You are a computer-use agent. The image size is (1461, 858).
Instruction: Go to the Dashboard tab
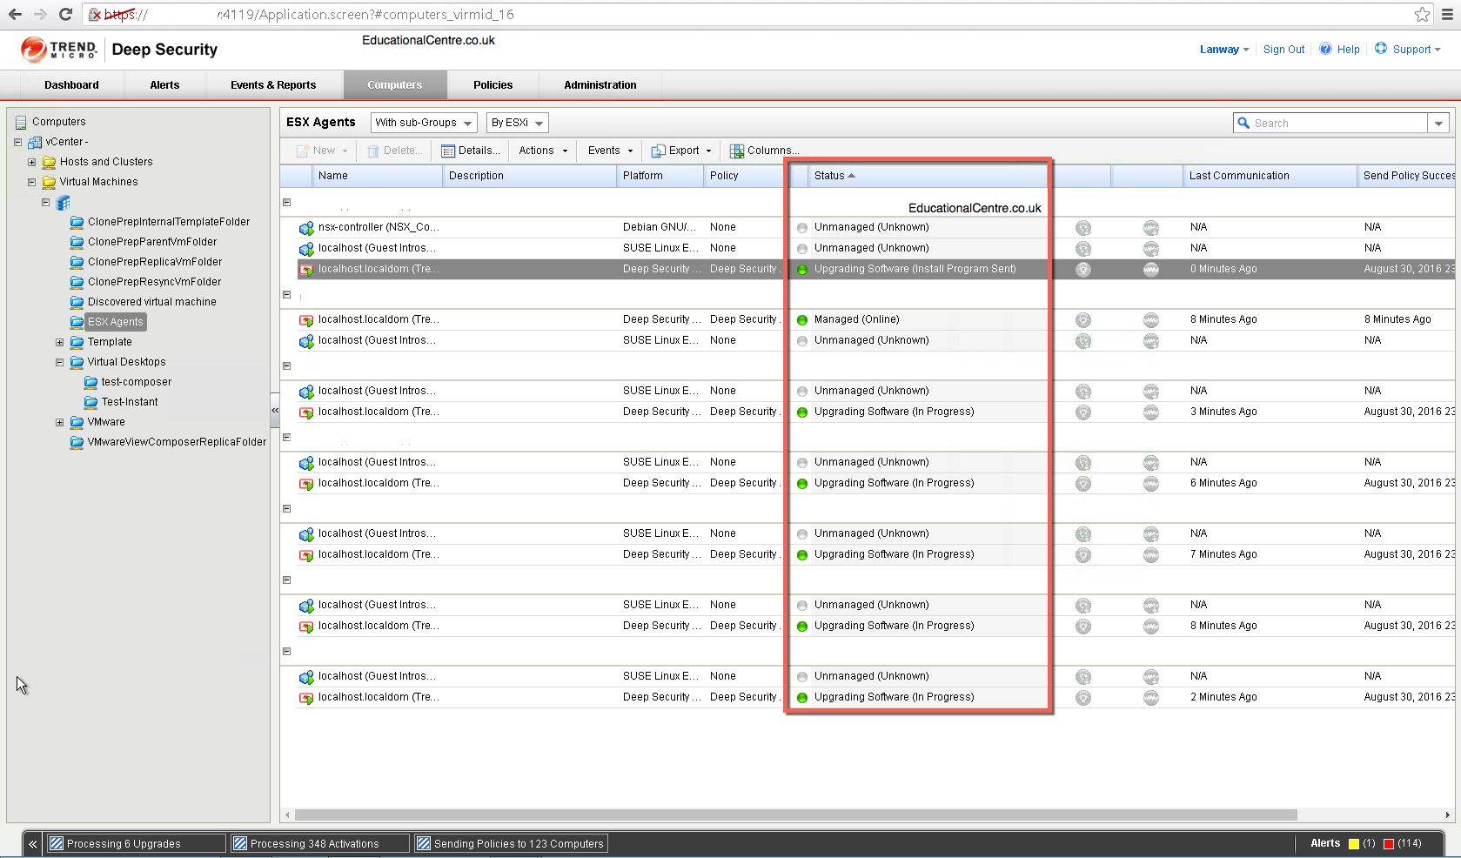[71, 85]
